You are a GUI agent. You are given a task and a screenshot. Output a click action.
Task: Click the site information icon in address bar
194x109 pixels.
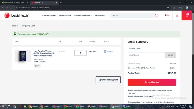[x=17, y=8]
